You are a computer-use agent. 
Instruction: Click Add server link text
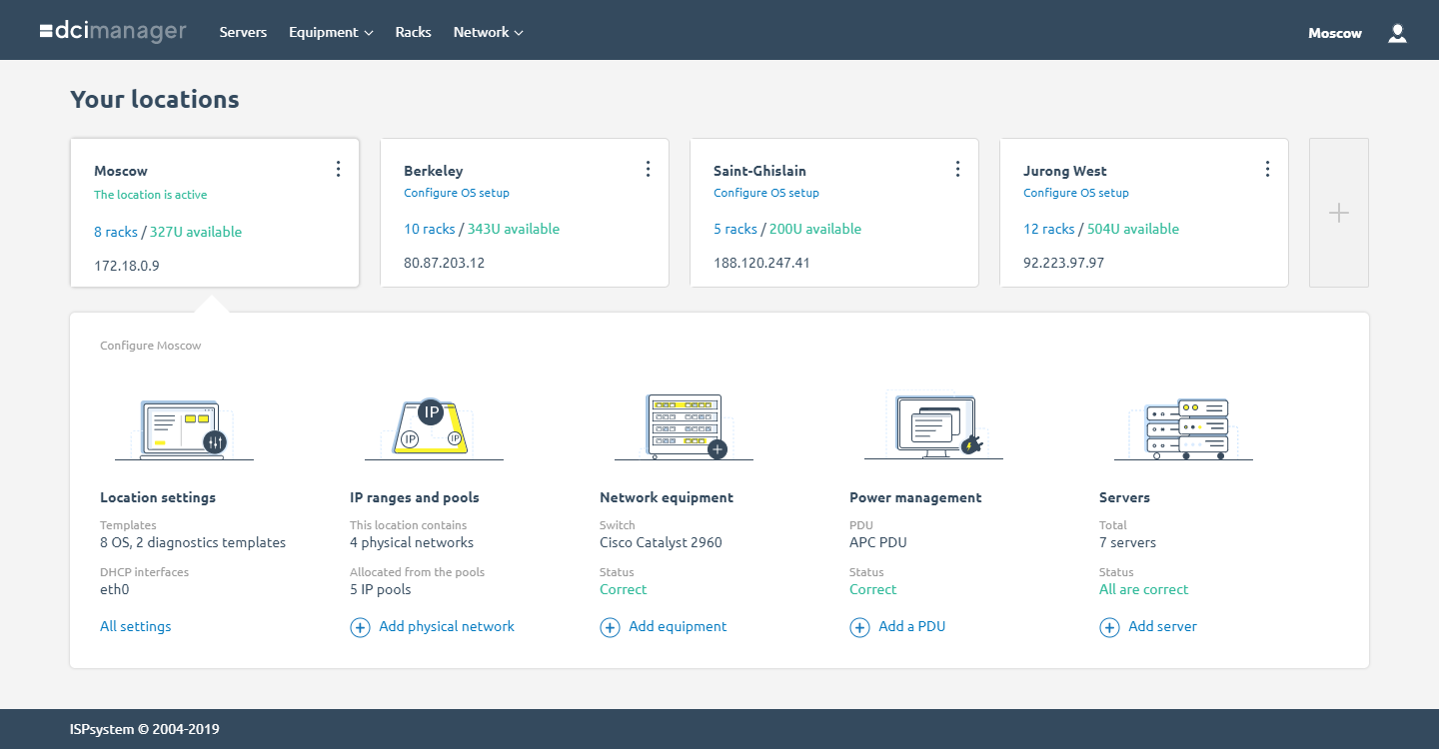(1162, 626)
